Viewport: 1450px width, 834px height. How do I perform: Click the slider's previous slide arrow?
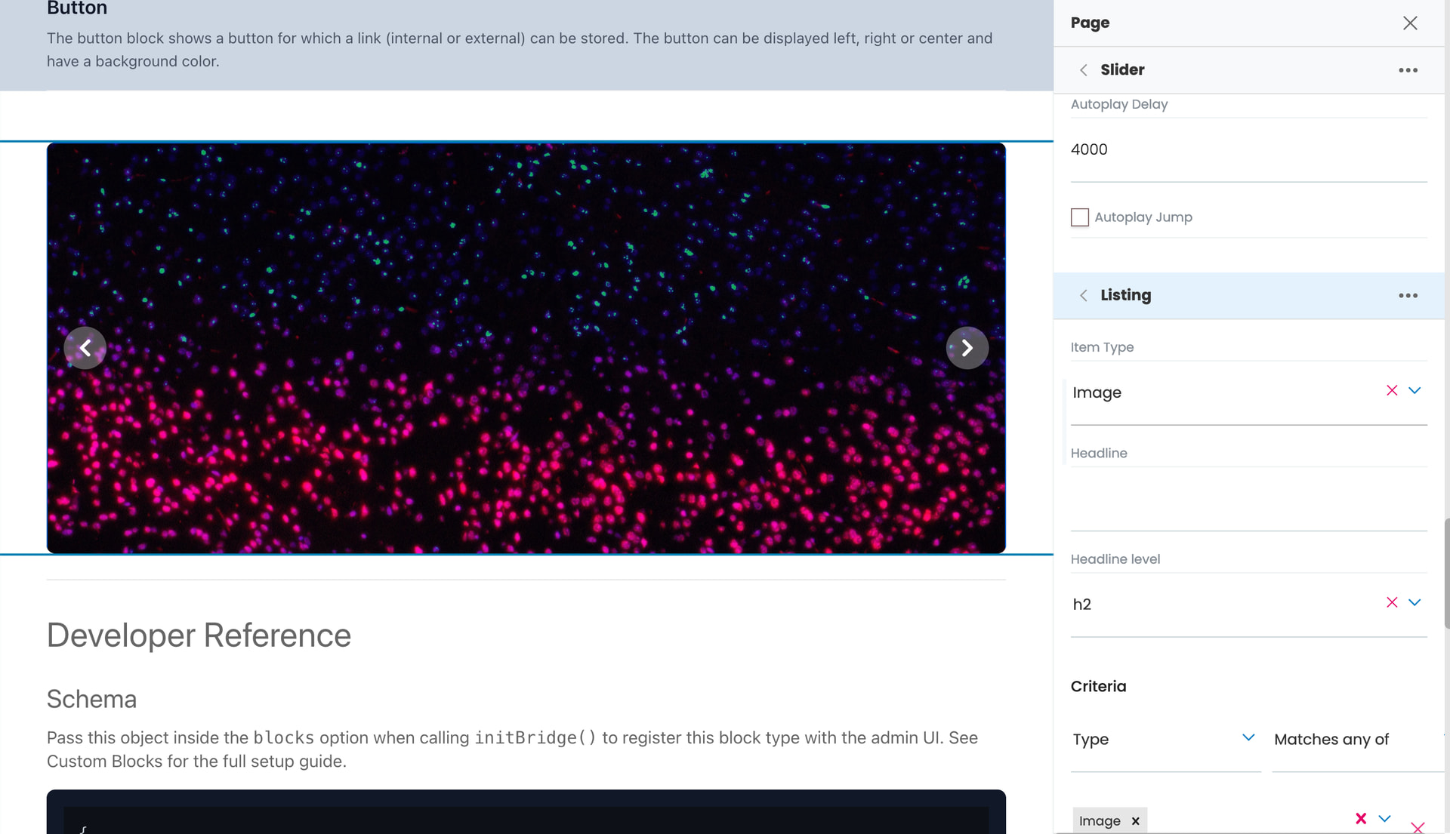(x=85, y=348)
